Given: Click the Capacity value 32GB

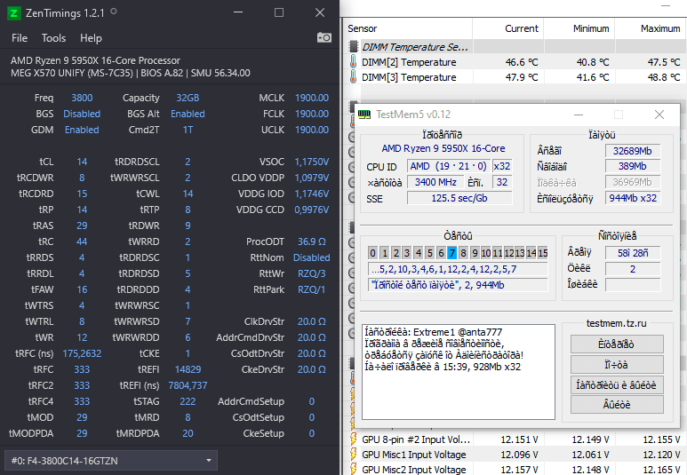Looking at the screenshot, I should 188,98.
